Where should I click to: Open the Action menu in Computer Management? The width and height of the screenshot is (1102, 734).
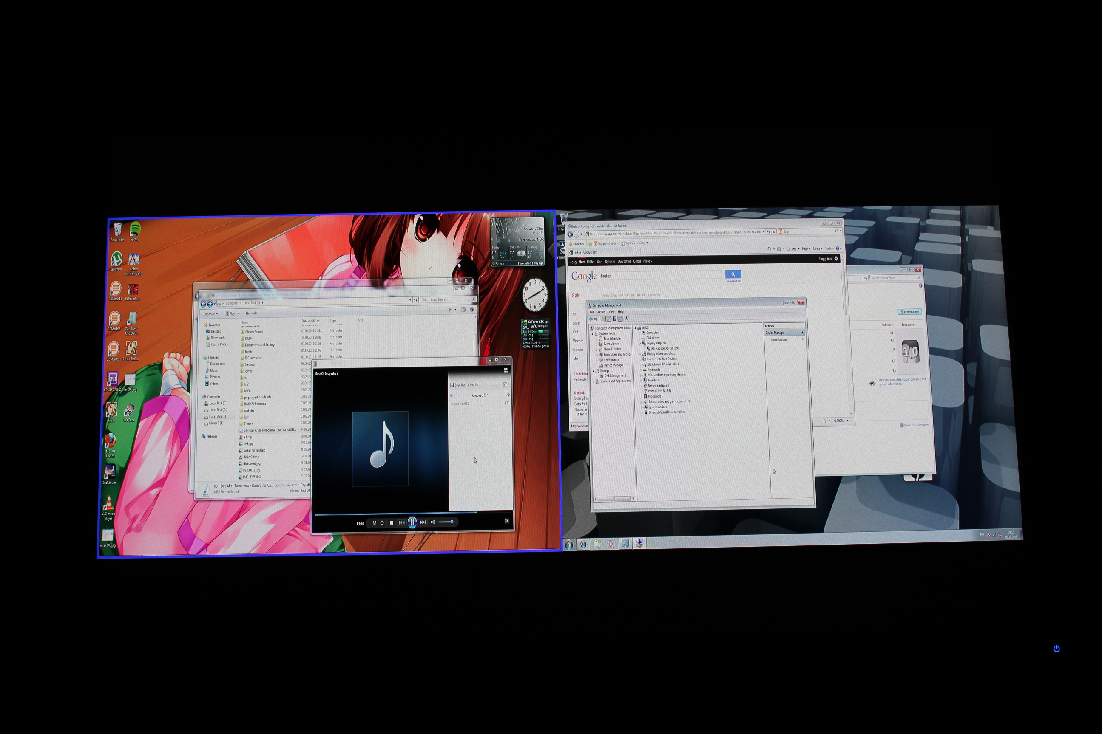[601, 312]
